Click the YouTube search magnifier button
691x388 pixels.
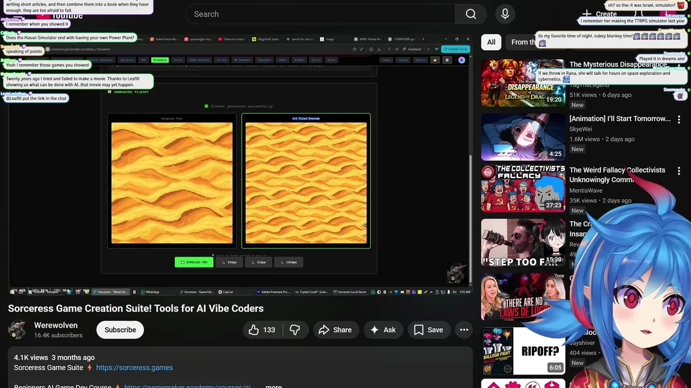pos(471,14)
